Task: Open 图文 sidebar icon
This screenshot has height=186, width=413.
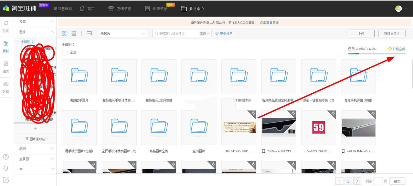Action: 6,67
